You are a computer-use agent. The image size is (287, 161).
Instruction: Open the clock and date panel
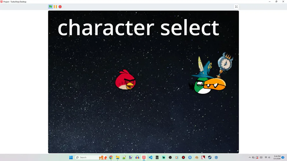coord(277,157)
